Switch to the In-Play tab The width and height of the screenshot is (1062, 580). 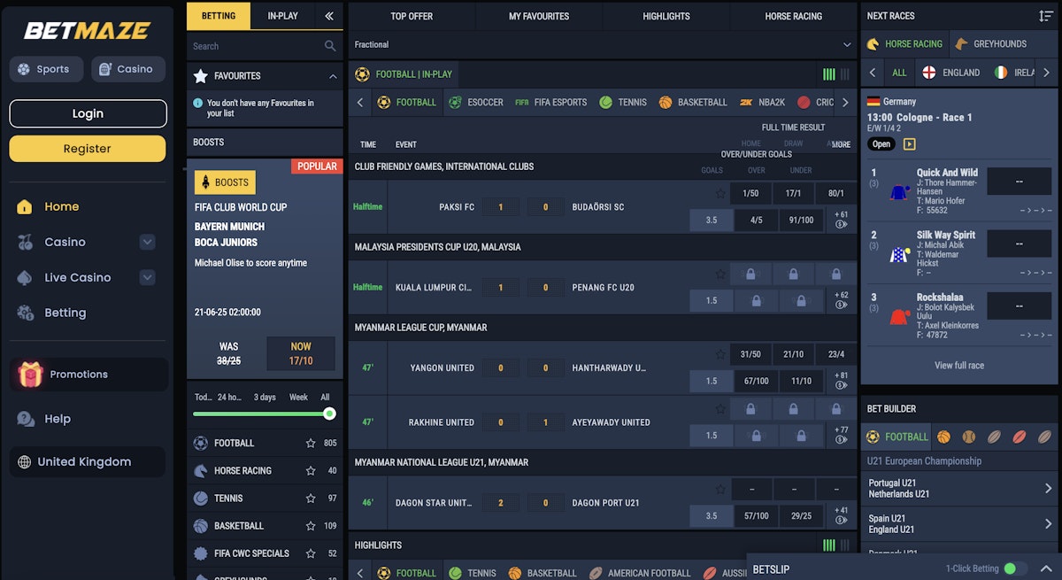point(282,16)
